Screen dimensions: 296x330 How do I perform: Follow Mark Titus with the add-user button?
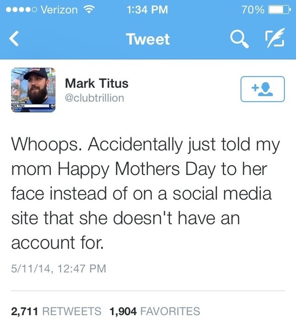pos(262,89)
